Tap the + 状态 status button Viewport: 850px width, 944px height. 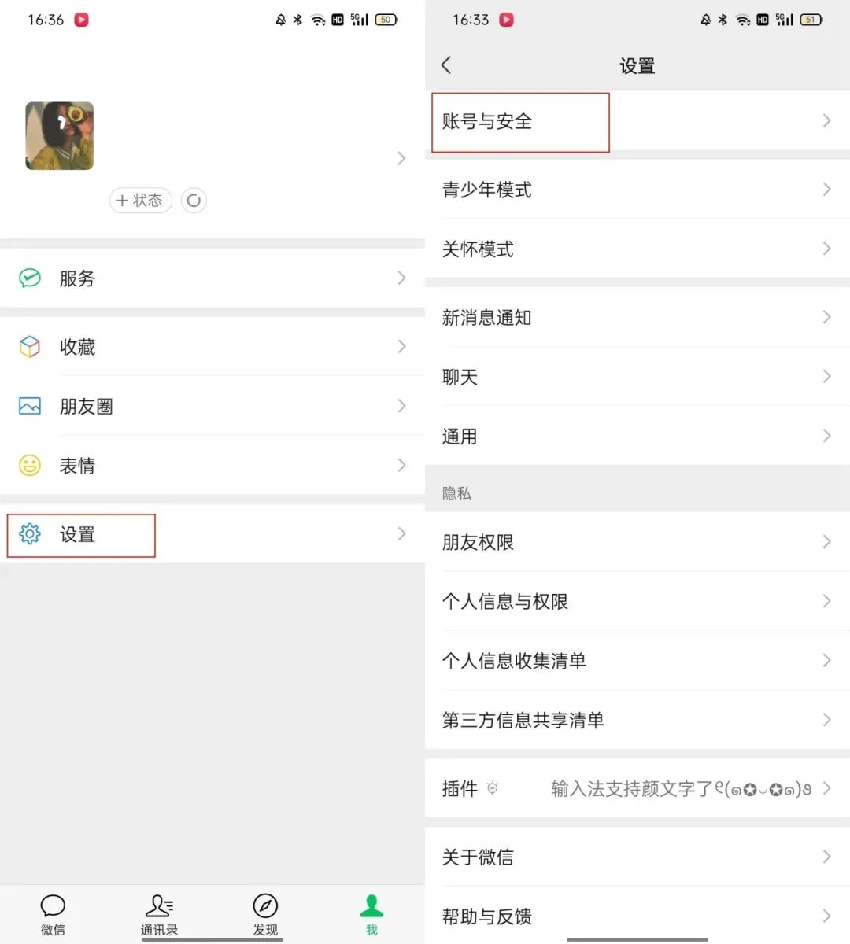pos(140,201)
